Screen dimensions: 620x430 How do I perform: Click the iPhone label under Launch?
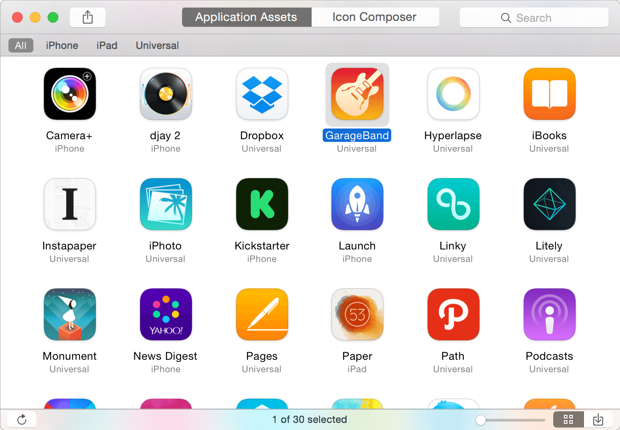[x=357, y=259]
